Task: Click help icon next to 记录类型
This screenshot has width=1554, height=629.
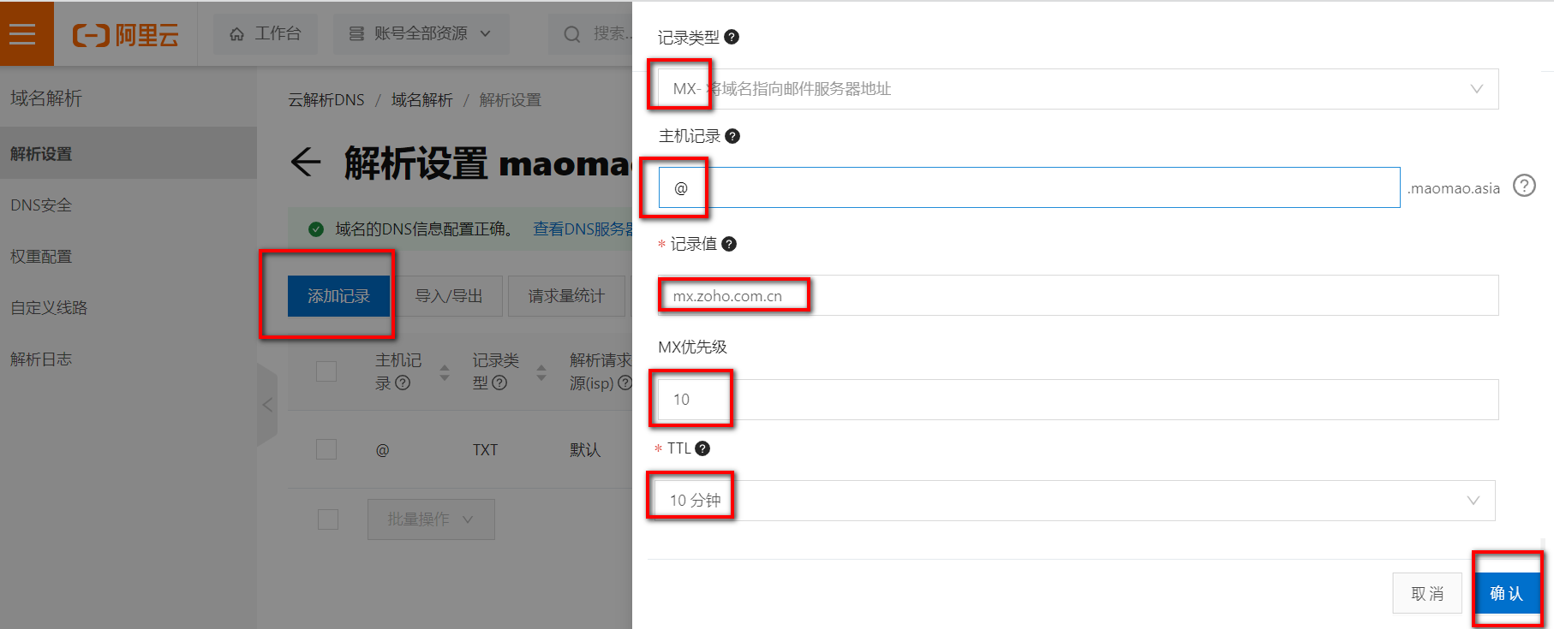Action: [x=732, y=37]
